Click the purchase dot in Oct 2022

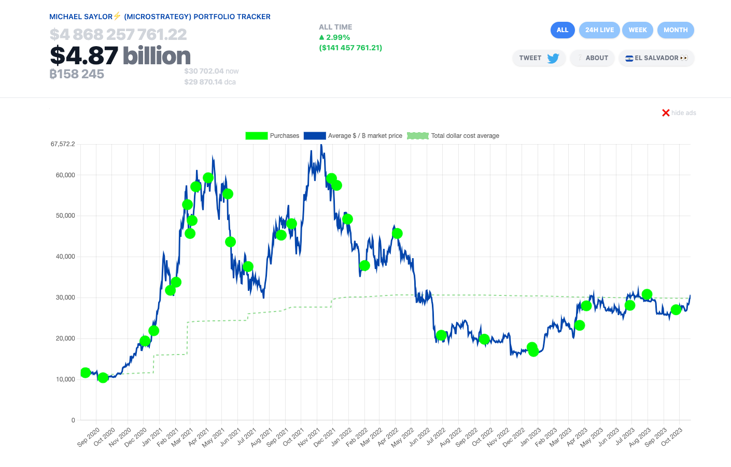tap(484, 339)
